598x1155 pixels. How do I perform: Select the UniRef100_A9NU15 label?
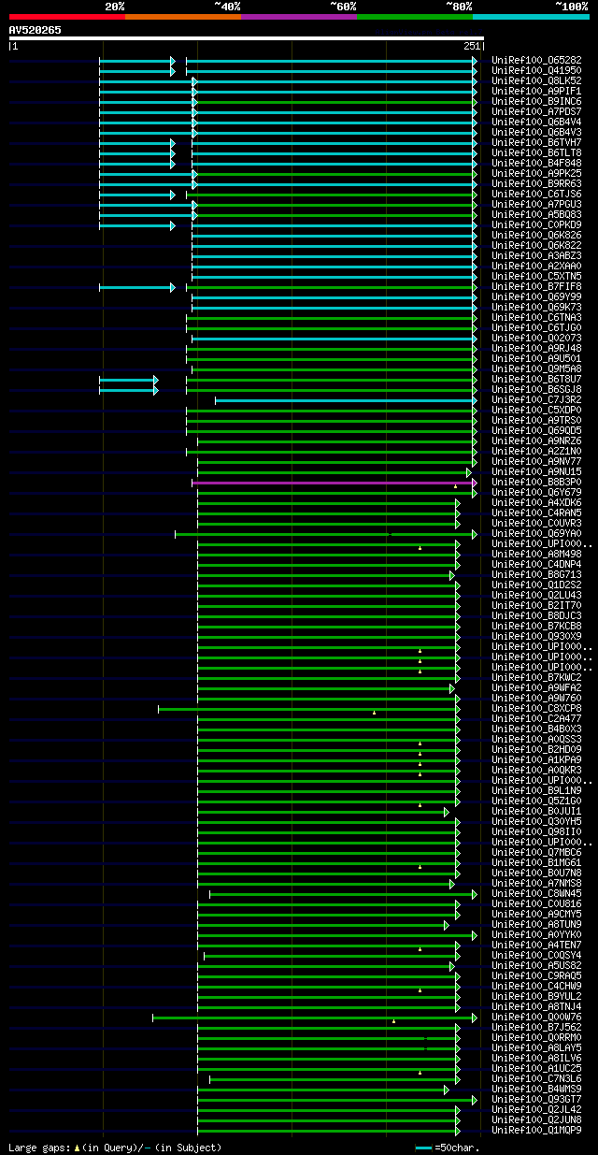(536, 471)
